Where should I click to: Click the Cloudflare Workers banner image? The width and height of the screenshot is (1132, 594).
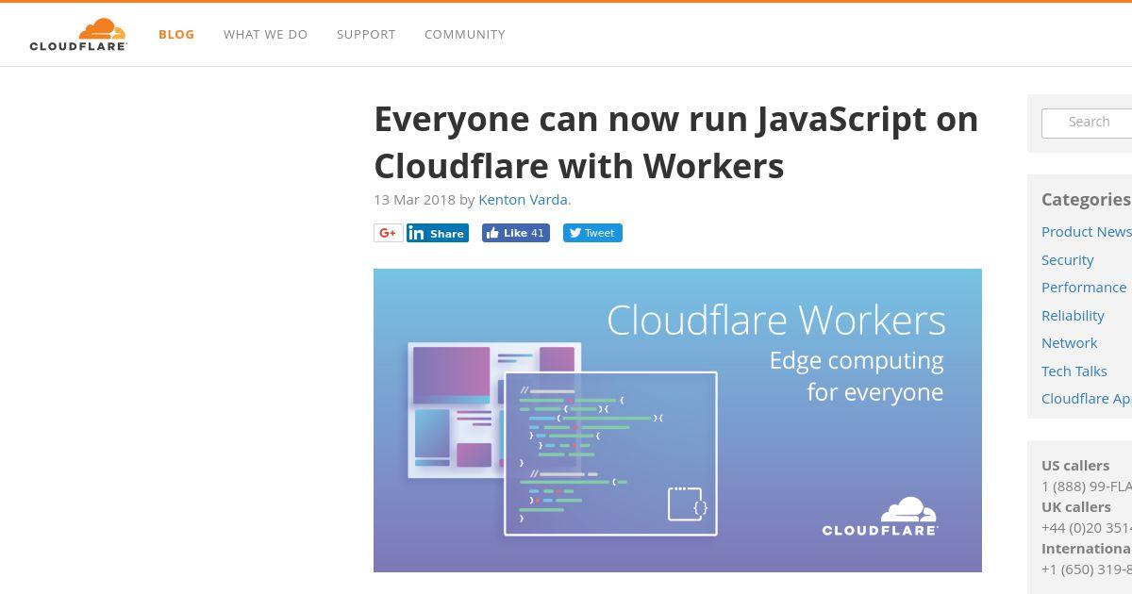point(677,421)
